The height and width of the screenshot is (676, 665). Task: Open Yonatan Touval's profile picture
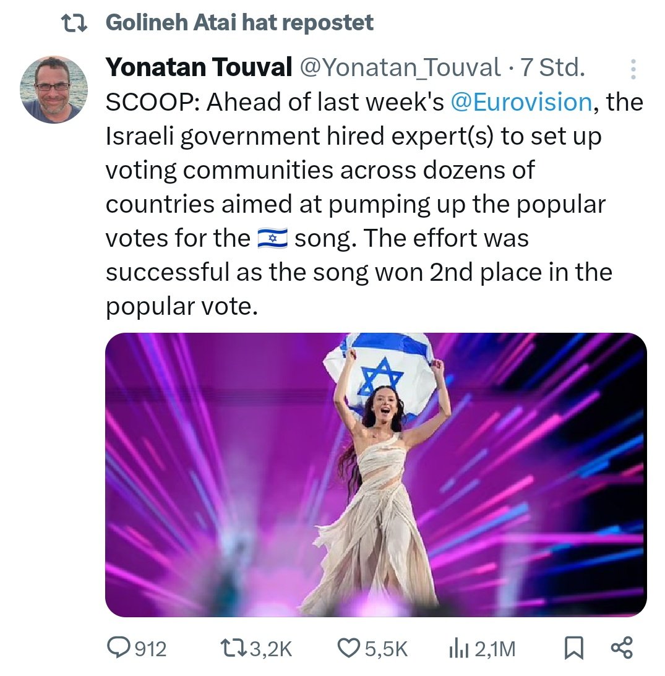coord(53,89)
